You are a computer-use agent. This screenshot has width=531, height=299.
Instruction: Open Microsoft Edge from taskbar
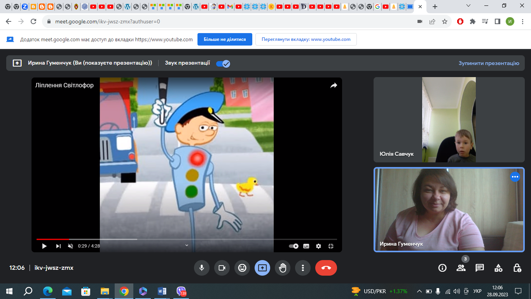pos(48,291)
